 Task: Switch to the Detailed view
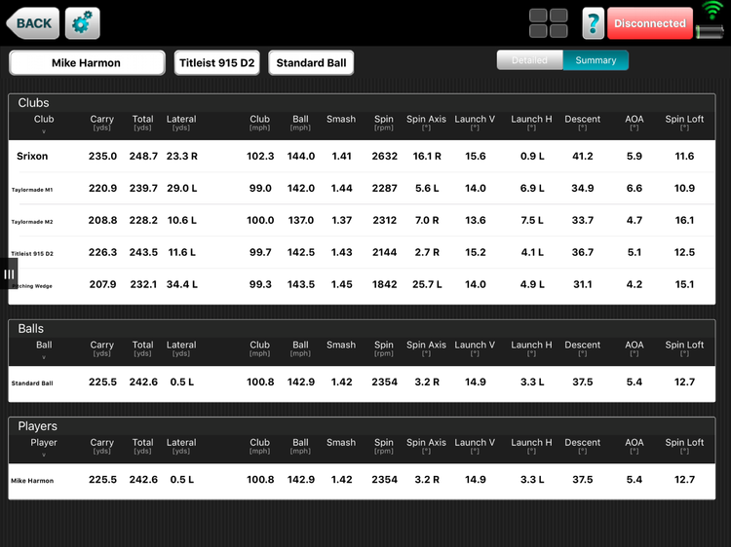(x=529, y=60)
